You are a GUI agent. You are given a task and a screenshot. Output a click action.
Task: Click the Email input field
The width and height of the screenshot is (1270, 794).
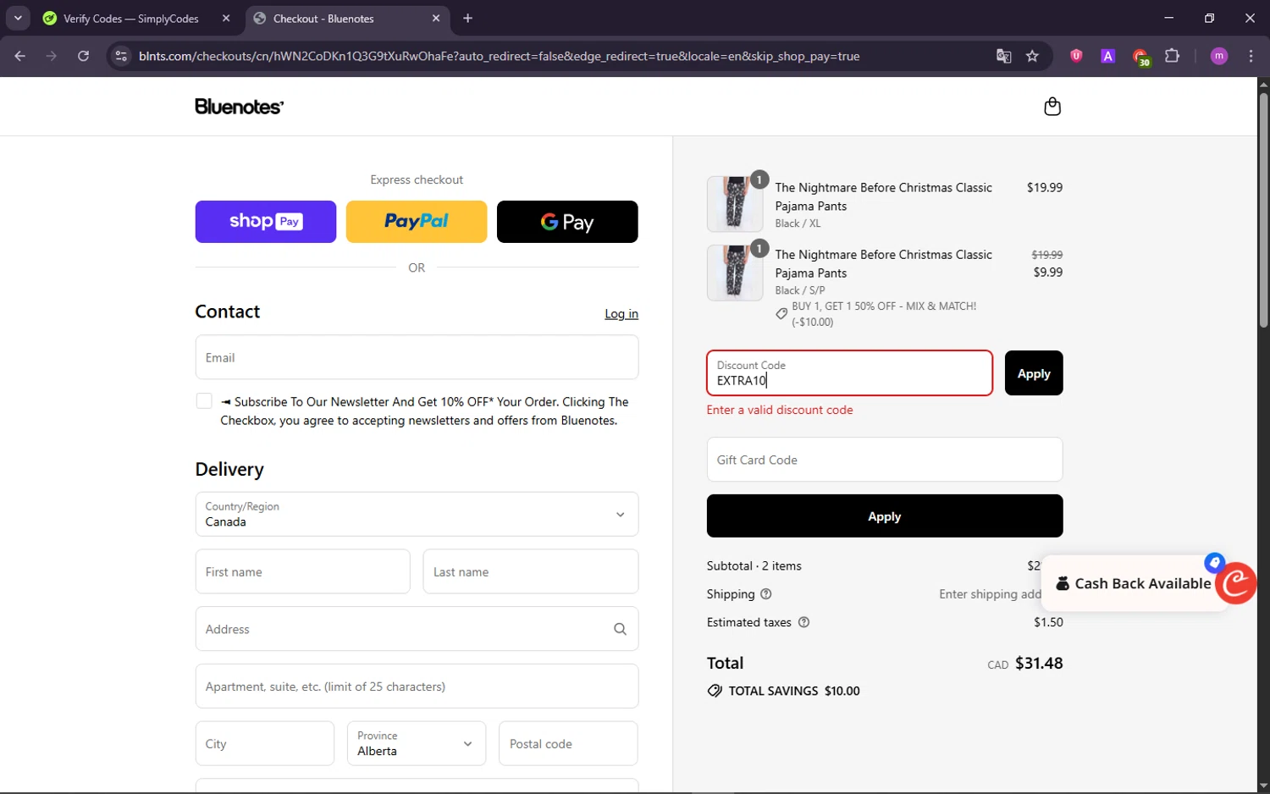pos(417,357)
